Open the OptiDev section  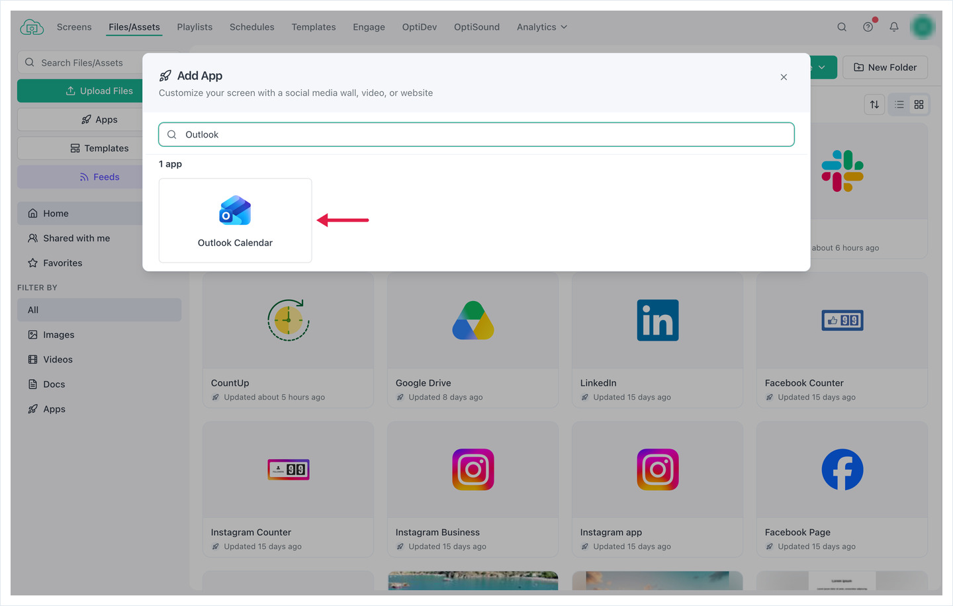click(420, 27)
